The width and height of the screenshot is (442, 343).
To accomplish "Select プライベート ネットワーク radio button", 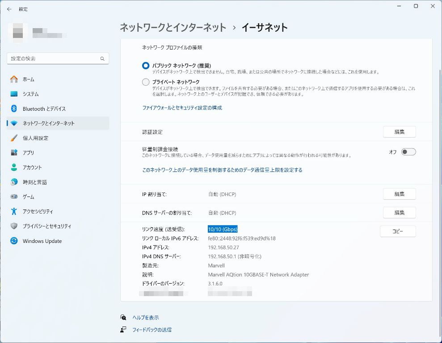I will (146, 82).
